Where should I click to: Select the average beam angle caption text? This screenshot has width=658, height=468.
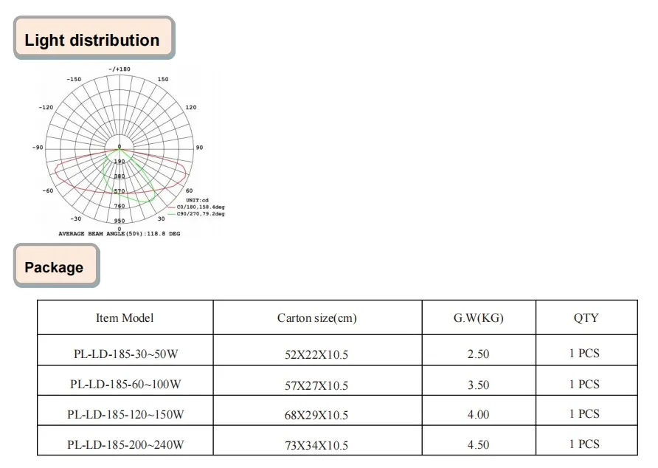tap(119, 233)
